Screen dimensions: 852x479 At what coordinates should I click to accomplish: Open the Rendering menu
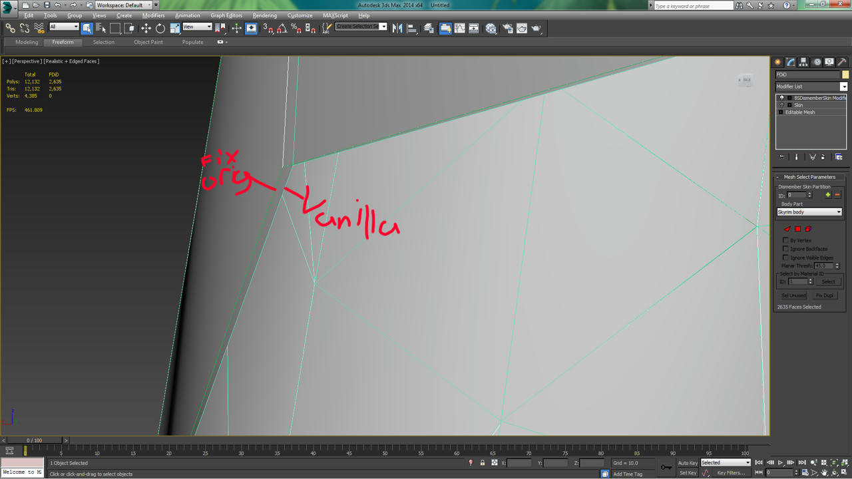pos(264,15)
